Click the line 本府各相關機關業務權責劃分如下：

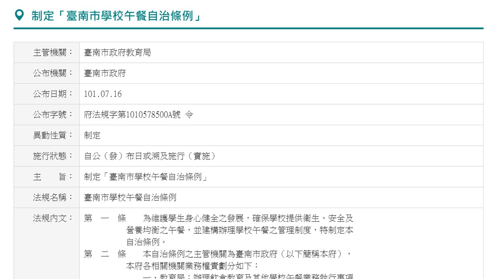tap(193, 267)
